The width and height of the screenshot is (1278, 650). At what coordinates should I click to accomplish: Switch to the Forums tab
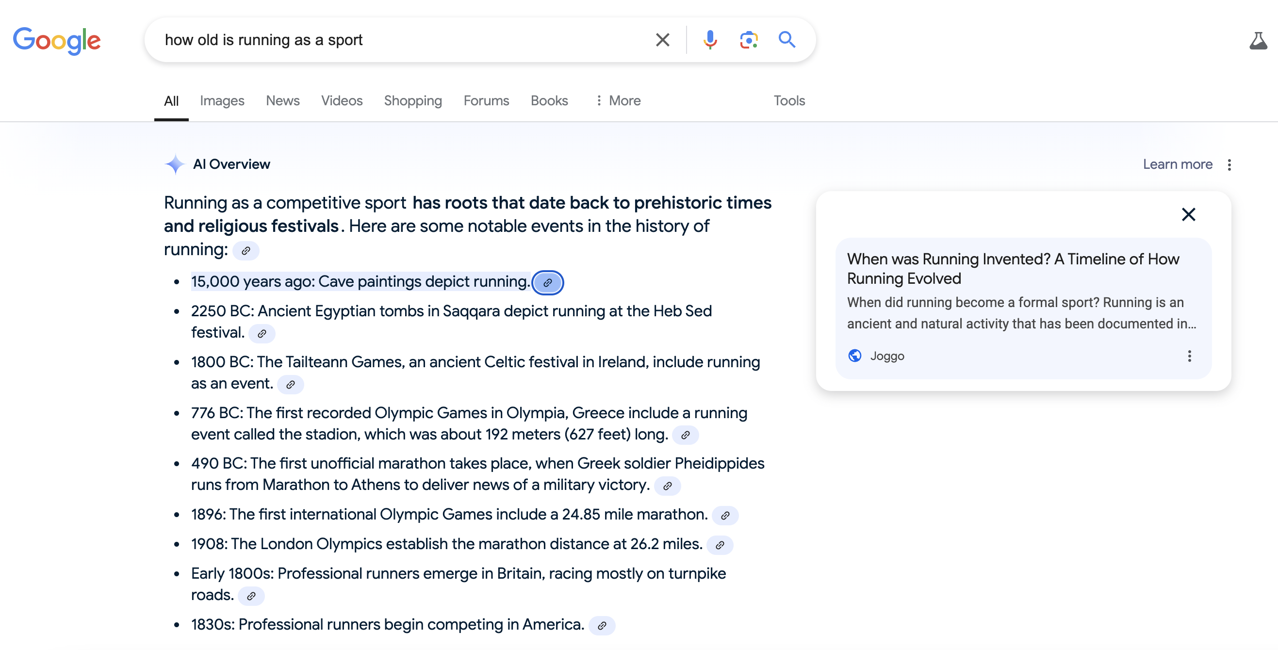(486, 101)
